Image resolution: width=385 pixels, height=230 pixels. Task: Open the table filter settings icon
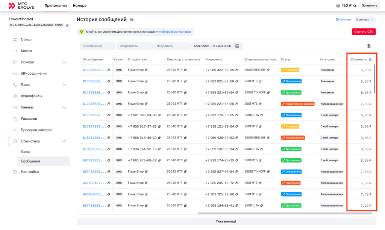[x=369, y=46]
